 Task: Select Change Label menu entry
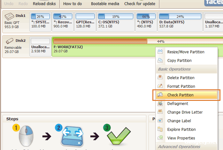(x=179, y=121)
